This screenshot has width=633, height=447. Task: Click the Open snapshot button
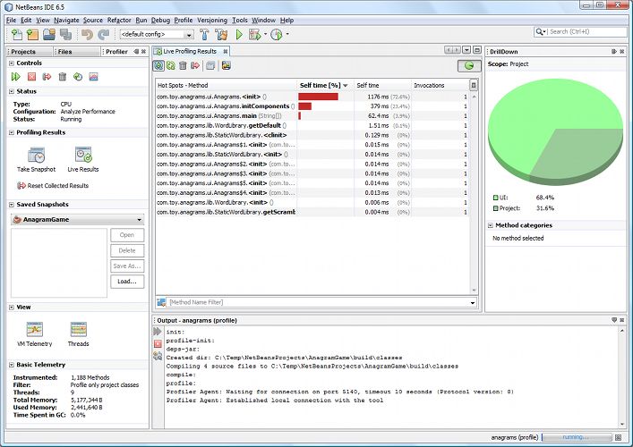(x=127, y=235)
